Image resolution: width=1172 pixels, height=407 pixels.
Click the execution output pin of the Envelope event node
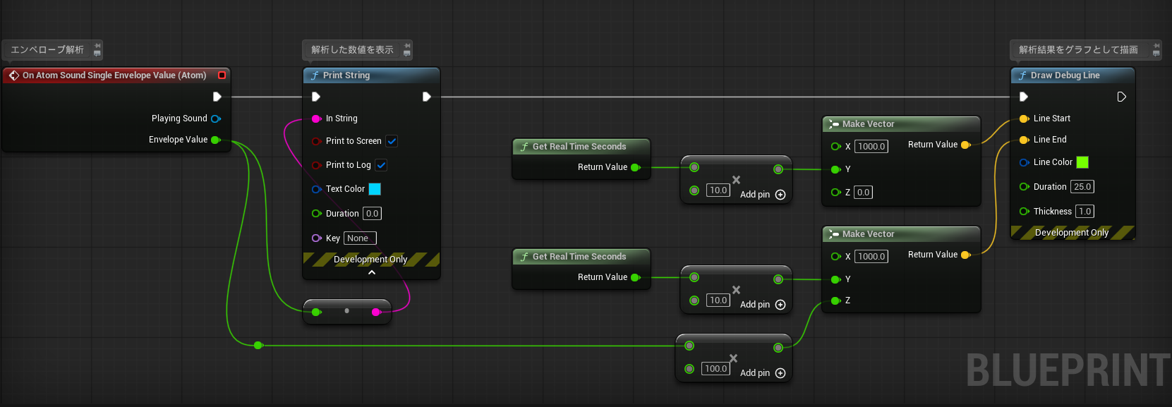point(217,97)
